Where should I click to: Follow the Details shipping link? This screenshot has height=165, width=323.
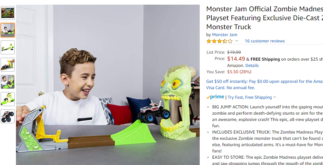[x=252, y=66]
